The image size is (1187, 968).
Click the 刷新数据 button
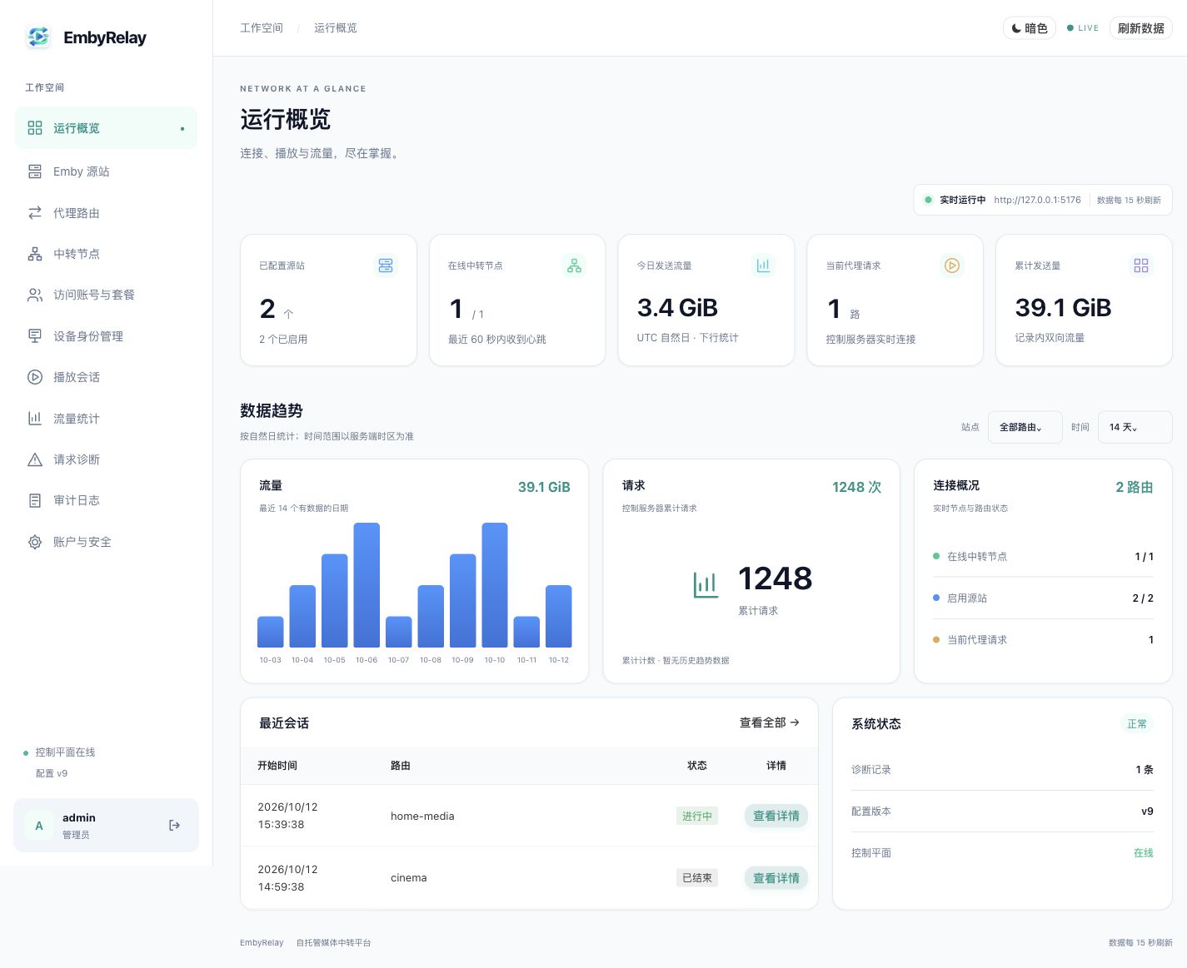(1140, 28)
